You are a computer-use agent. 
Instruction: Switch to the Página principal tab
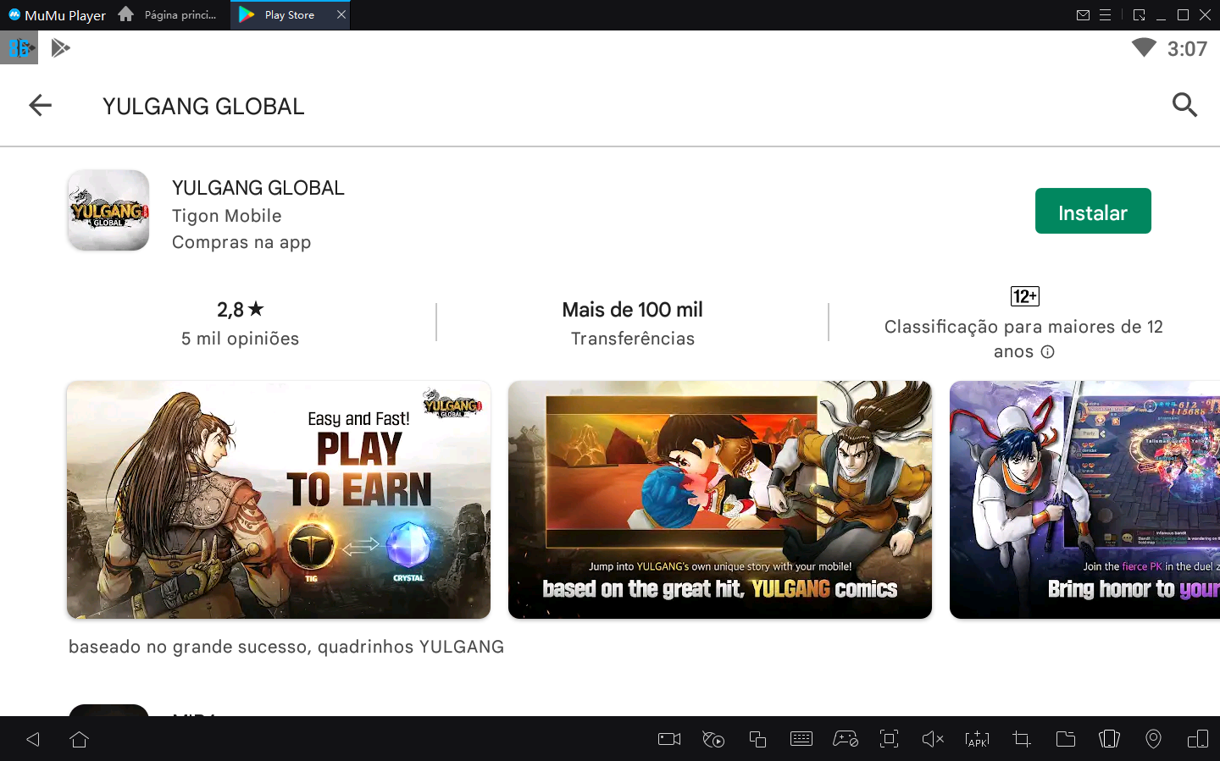[180, 15]
